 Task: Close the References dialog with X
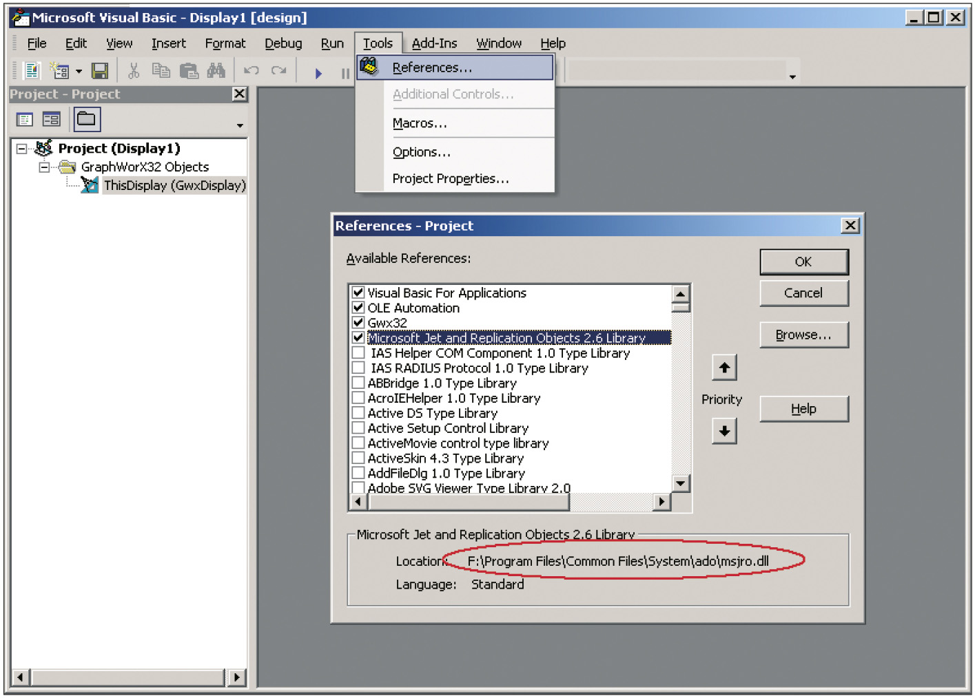851,225
